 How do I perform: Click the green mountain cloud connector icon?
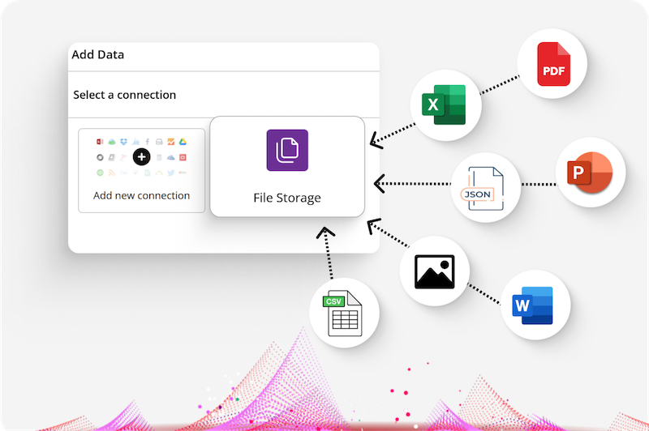pyautogui.click(x=112, y=142)
